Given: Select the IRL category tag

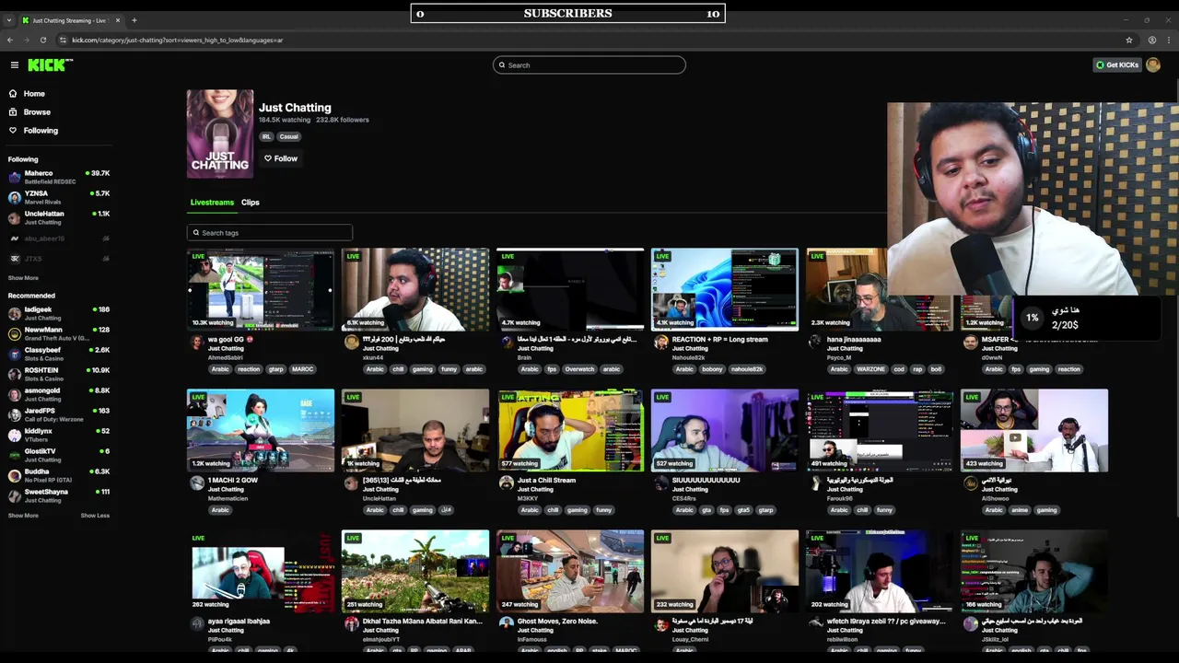Looking at the screenshot, I should pyautogui.click(x=266, y=136).
